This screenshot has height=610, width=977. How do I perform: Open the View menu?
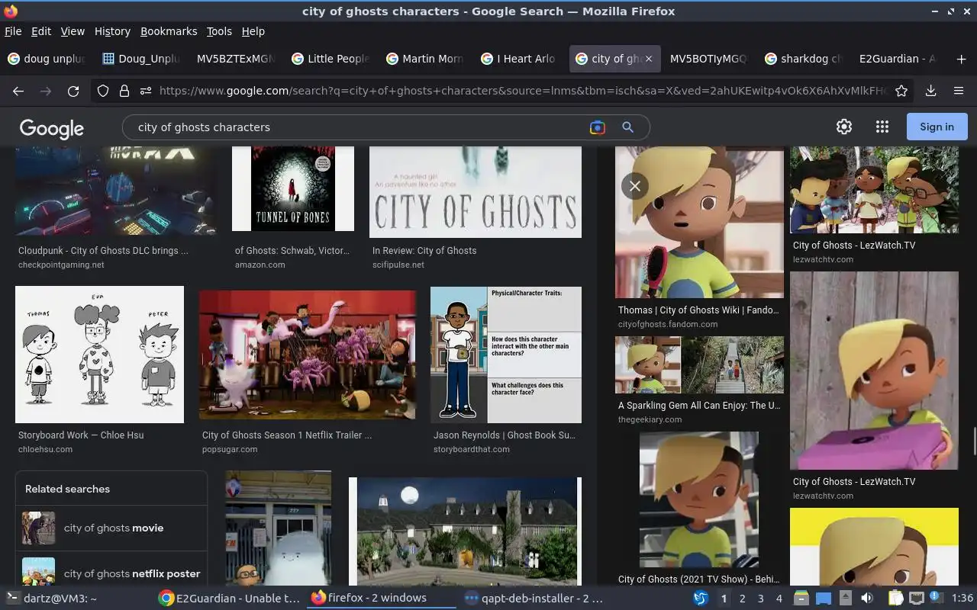point(73,31)
